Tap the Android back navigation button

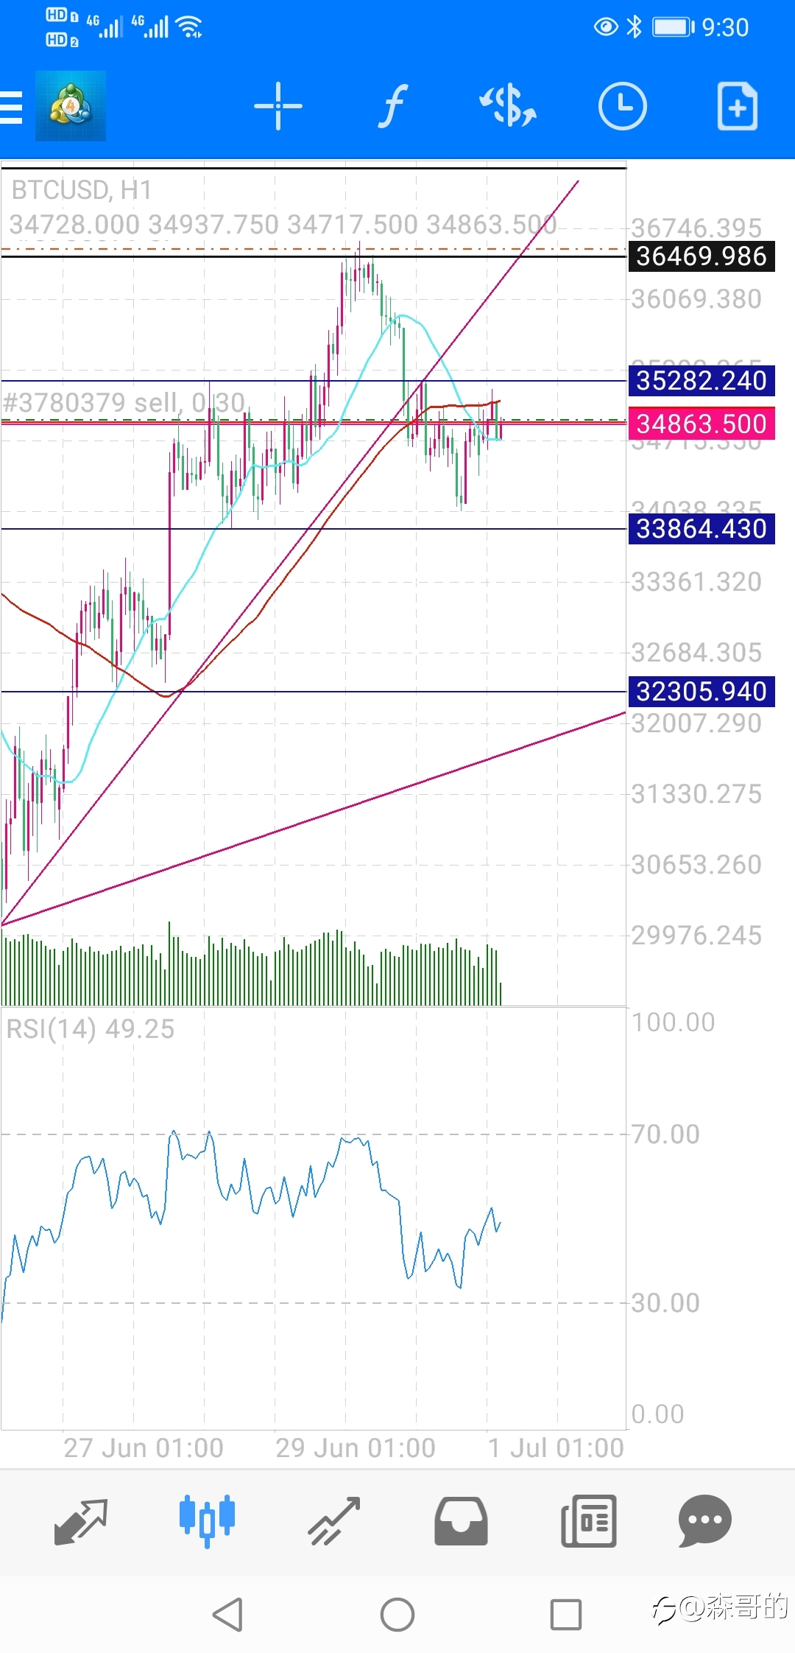click(228, 1615)
